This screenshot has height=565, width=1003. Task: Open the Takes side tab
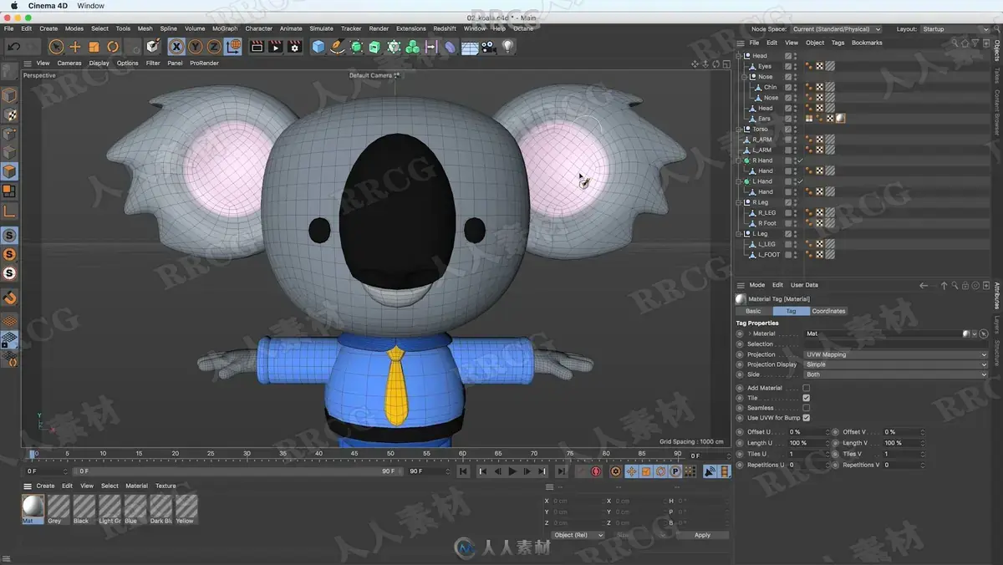click(x=996, y=76)
